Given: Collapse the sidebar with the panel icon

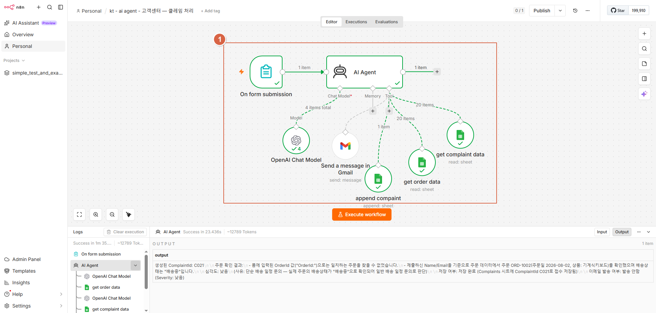Looking at the screenshot, I should [61, 7].
